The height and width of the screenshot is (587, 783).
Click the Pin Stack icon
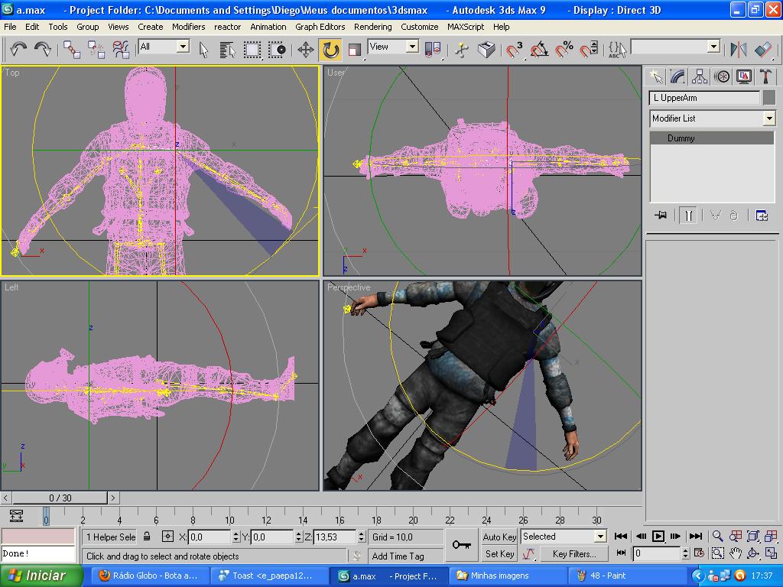tap(661, 216)
